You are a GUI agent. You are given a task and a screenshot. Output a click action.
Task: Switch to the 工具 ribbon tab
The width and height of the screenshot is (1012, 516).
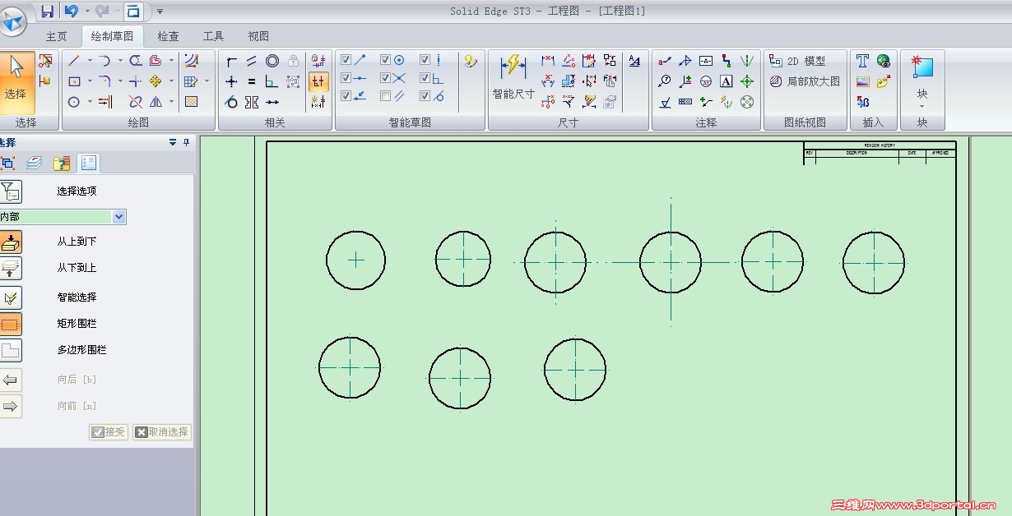point(214,36)
